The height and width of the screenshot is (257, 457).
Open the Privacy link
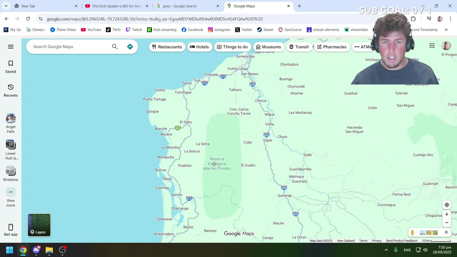(377, 241)
